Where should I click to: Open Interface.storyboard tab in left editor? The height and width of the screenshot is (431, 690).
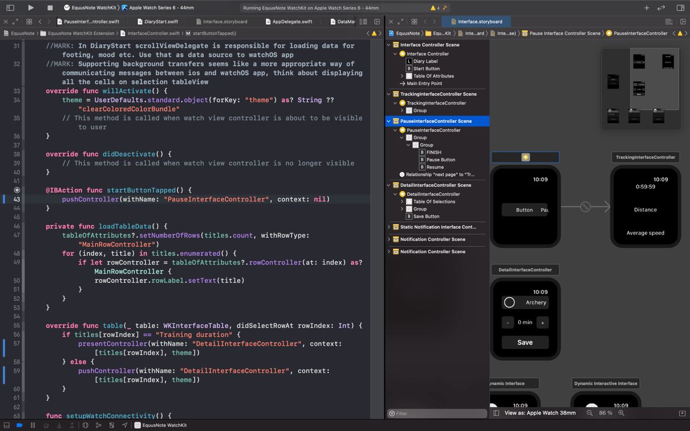(222, 22)
